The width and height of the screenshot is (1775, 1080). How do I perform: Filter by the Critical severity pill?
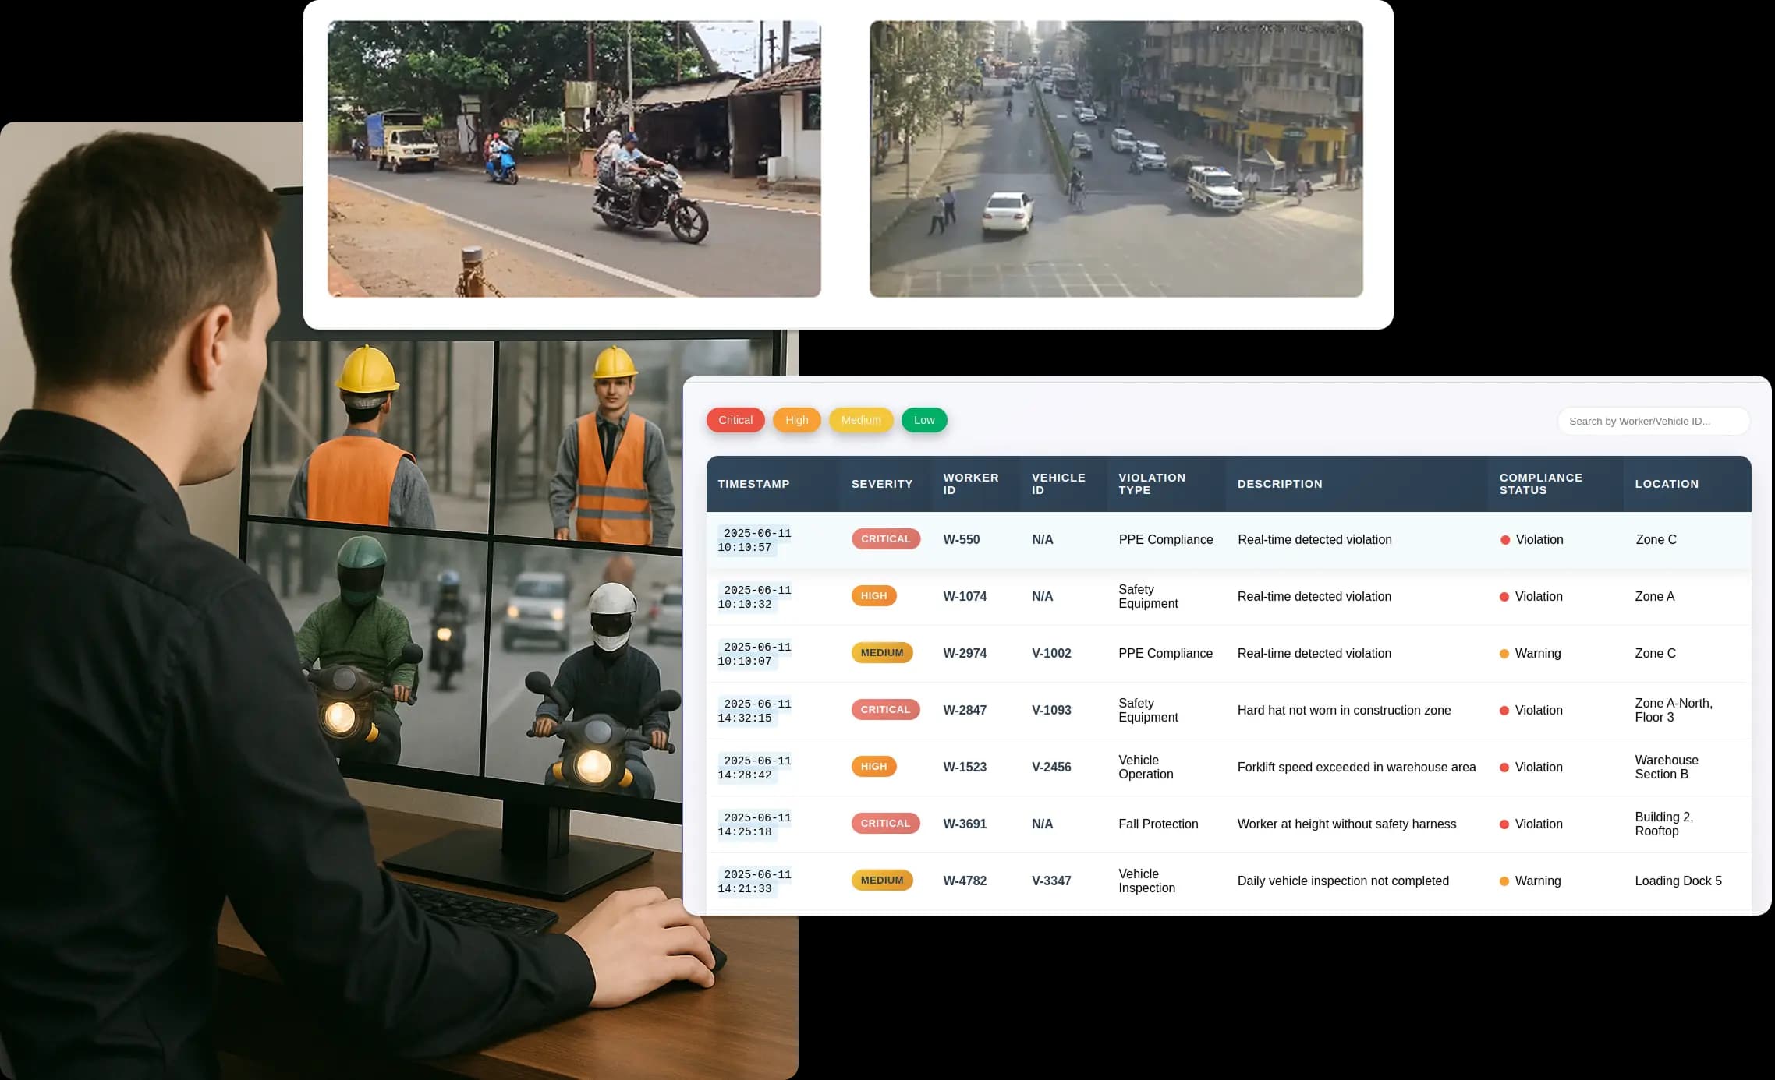coord(735,420)
